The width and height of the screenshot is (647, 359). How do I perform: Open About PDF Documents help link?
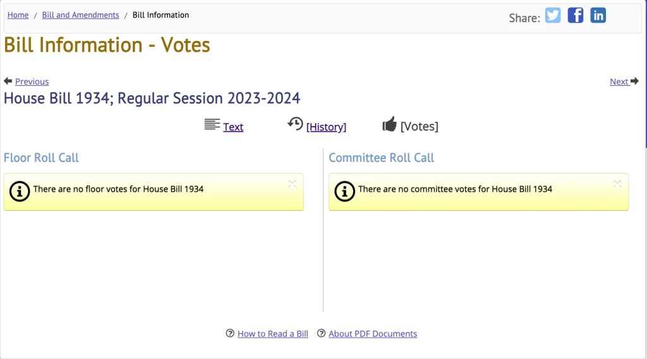tap(373, 334)
